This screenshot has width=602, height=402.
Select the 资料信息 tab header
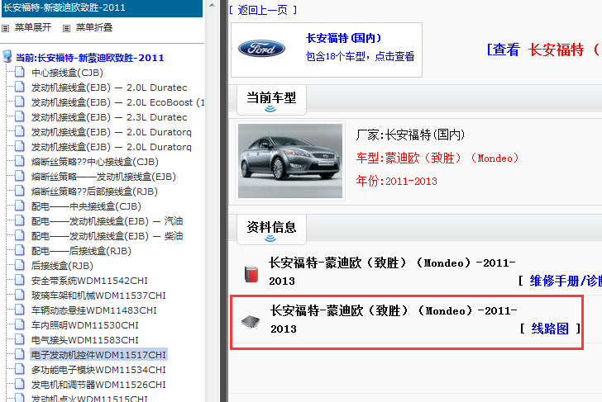point(271,229)
